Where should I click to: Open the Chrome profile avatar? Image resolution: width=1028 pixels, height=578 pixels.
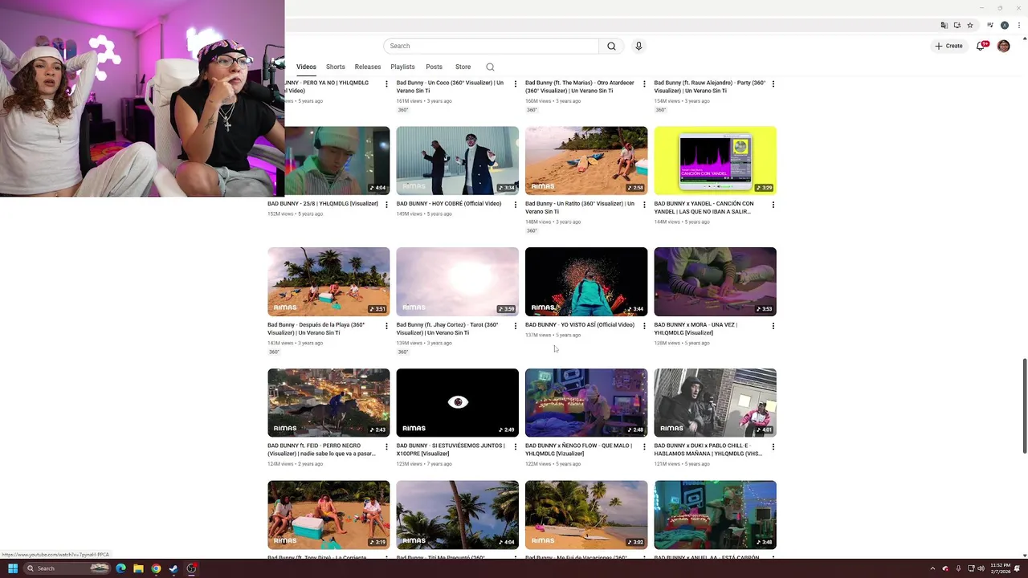coord(1004,25)
